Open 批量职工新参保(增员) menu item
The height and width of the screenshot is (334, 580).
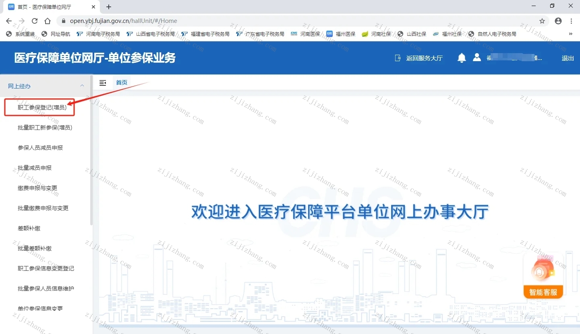click(x=45, y=128)
